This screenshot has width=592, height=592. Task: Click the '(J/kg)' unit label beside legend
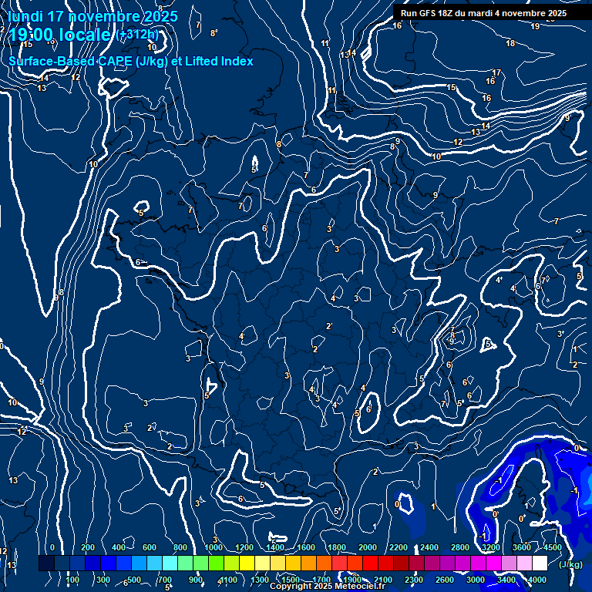tap(570, 564)
